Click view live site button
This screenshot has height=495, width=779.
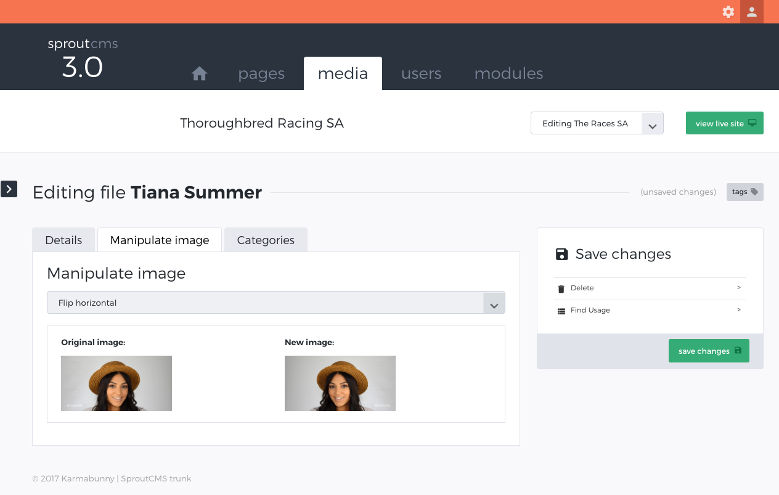pos(724,123)
